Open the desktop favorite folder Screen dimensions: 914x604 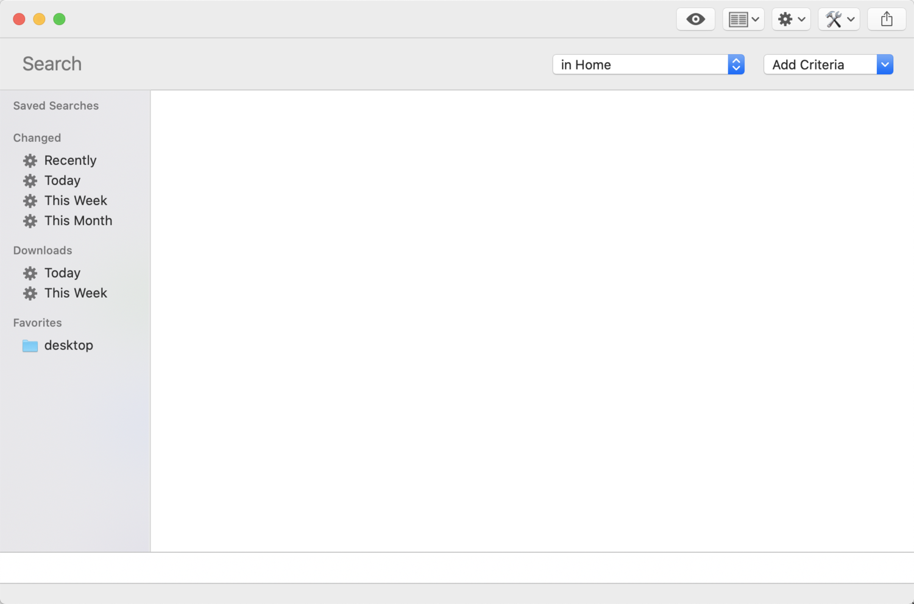click(68, 345)
